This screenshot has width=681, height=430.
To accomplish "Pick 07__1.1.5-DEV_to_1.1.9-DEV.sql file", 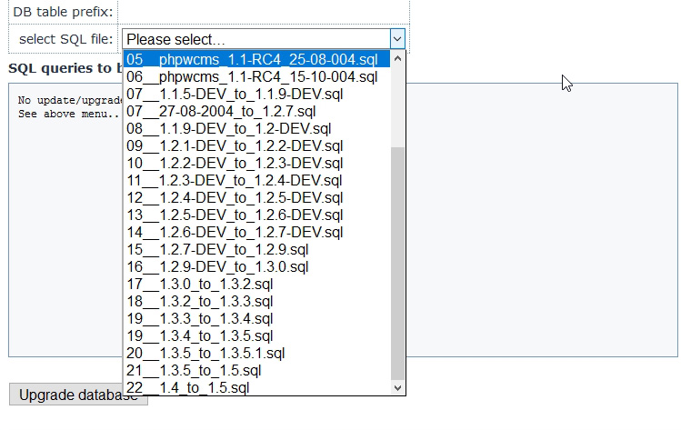I will pyautogui.click(x=235, y=94).
